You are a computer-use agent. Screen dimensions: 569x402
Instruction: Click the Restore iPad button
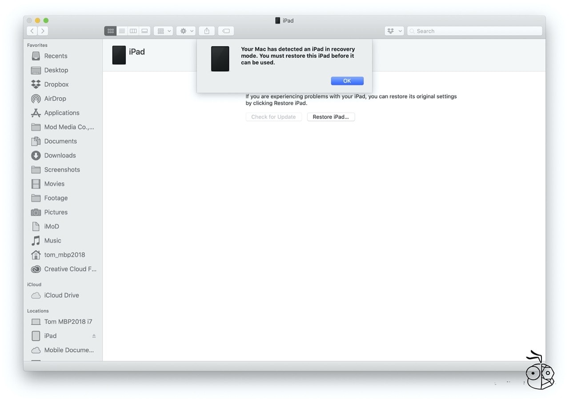[331, 117]
